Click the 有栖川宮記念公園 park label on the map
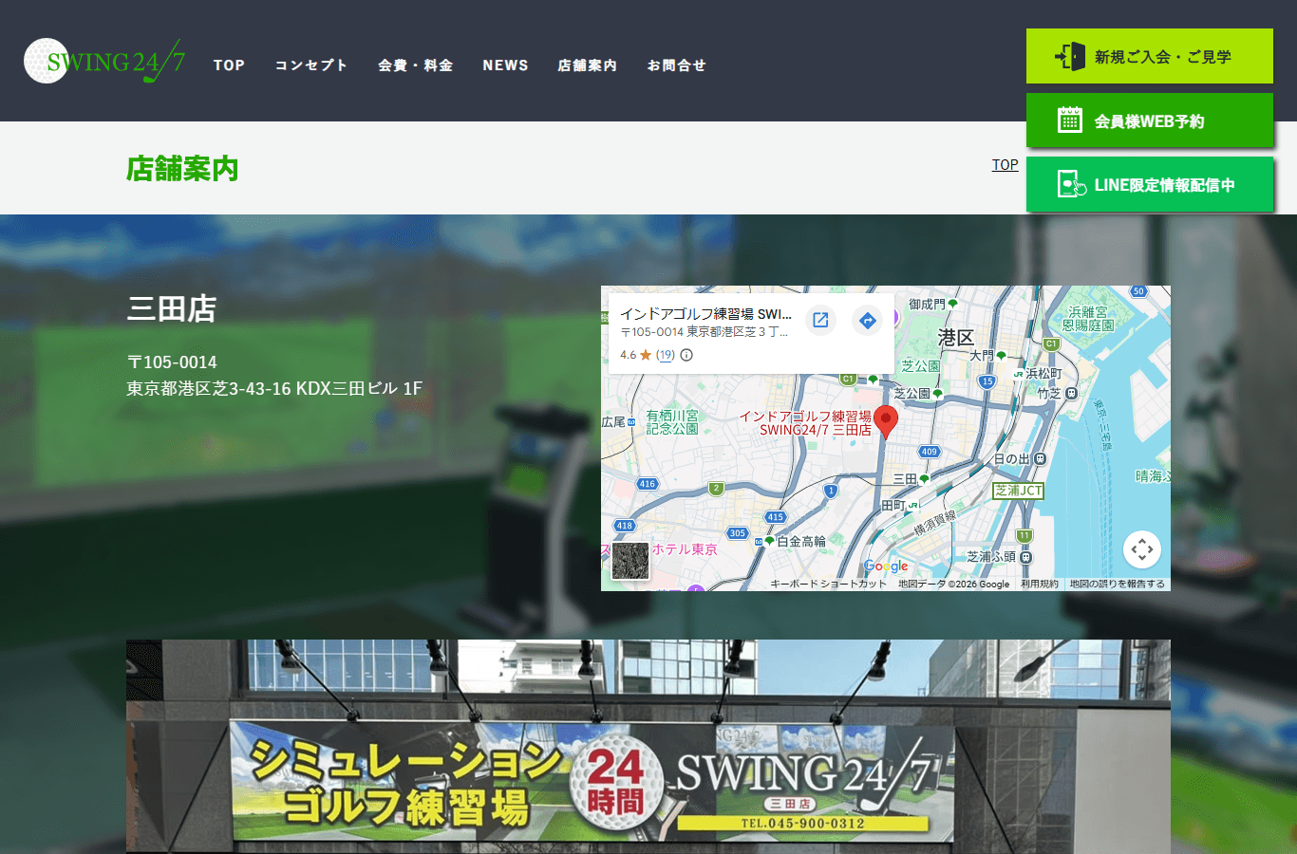1297x854 pixels. click(672, 422)
